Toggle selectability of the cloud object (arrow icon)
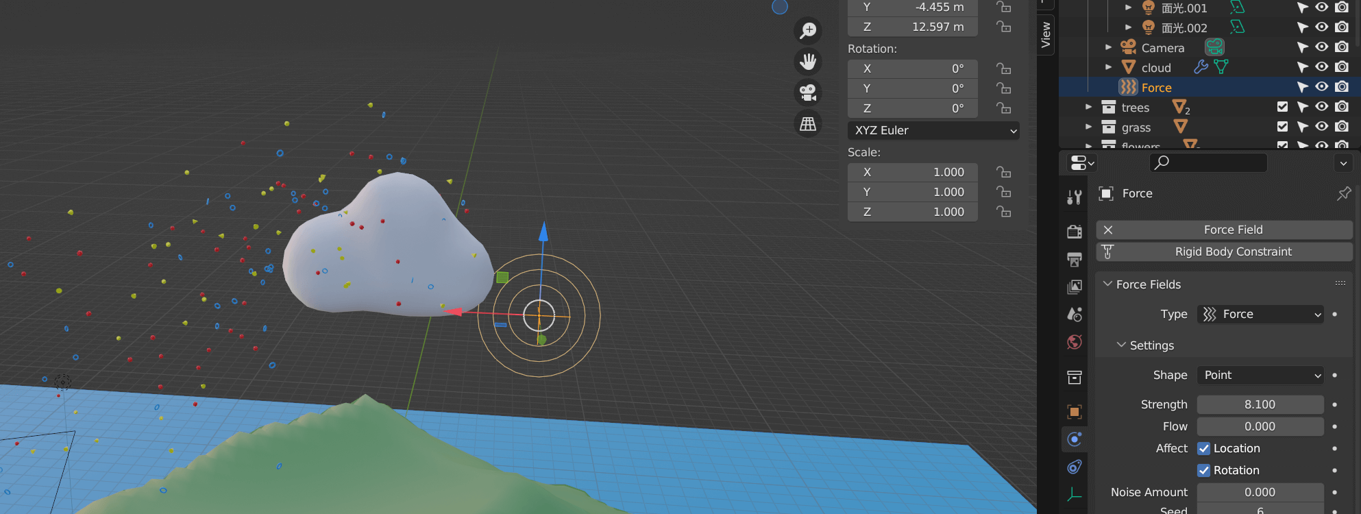 pyautogui.click(x=1303, y=67)
